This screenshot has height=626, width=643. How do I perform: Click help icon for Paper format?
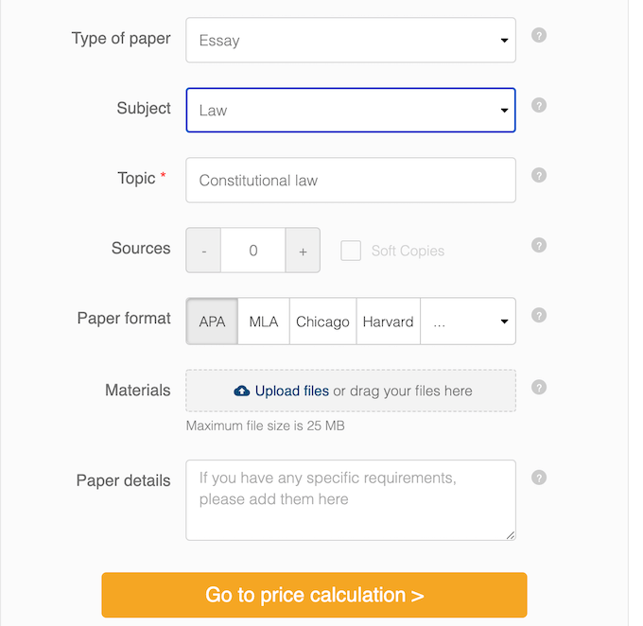tap(539, 315)
